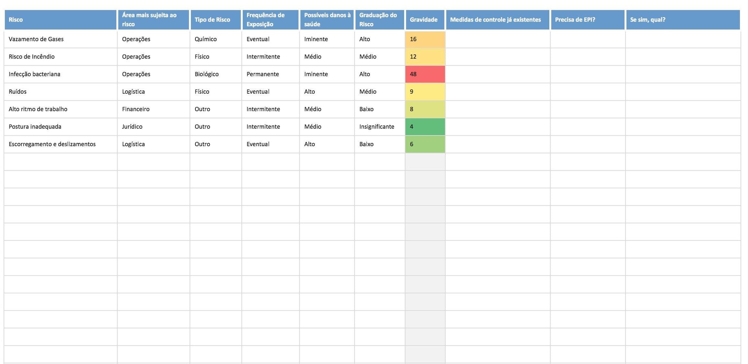Screen dimensions: 748x364
Task: Select the dark green gravity cell showing 4
Action: [425, 127]
